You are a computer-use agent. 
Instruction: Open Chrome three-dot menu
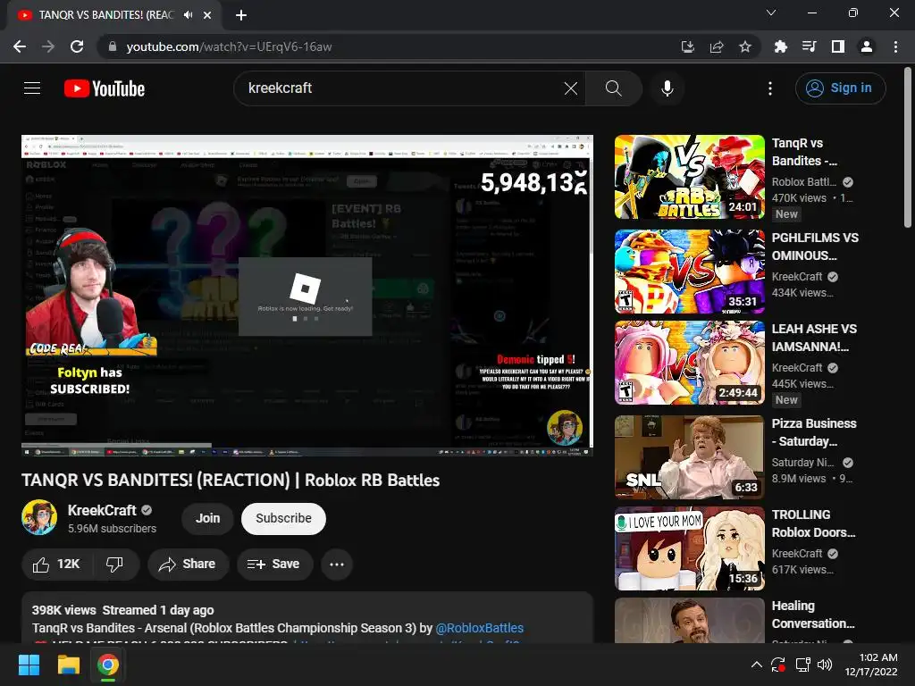[x=895, y=46]
